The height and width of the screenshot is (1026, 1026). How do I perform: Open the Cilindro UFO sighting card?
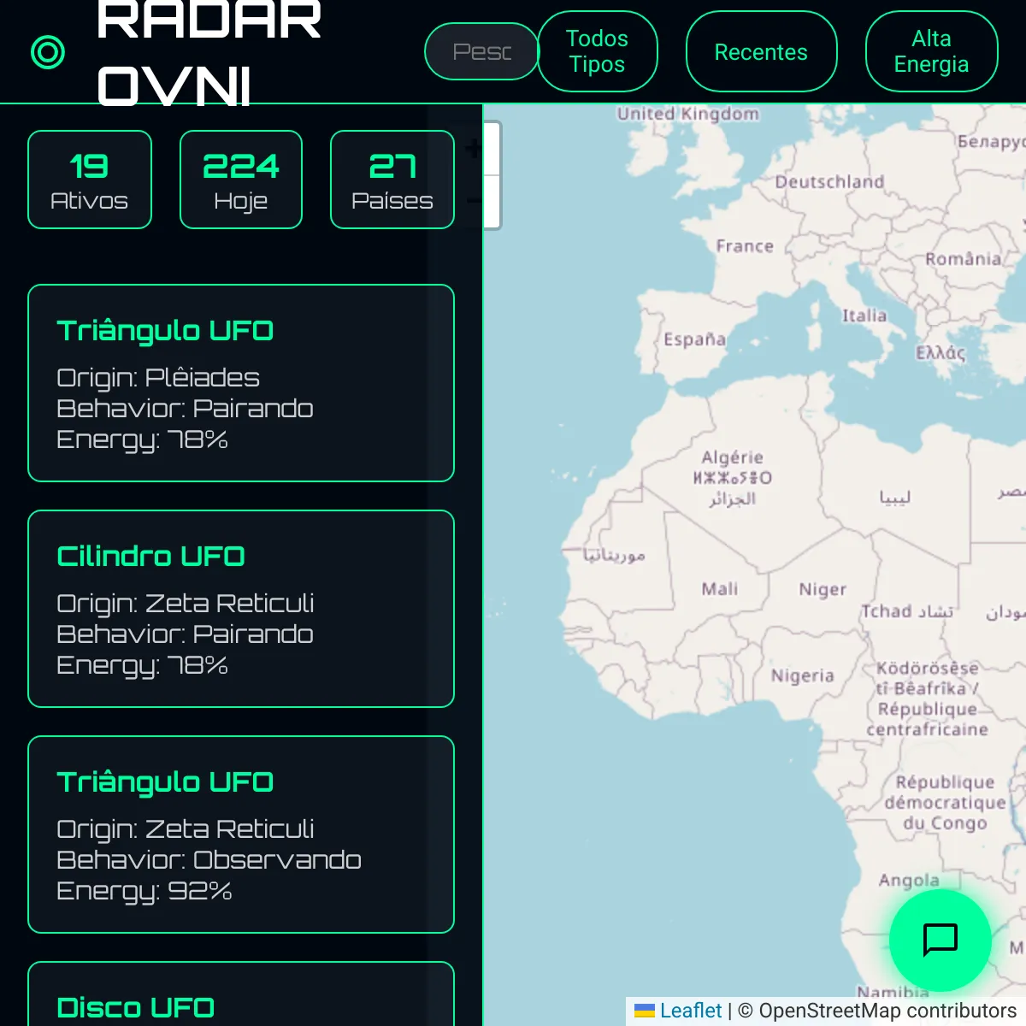tap(241, 609)
